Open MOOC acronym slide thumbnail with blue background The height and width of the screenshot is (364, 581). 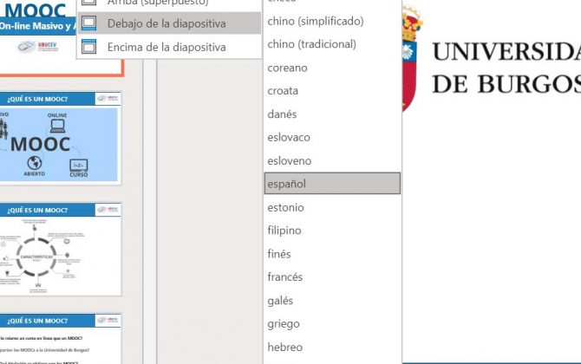click(x=61, y=138)
